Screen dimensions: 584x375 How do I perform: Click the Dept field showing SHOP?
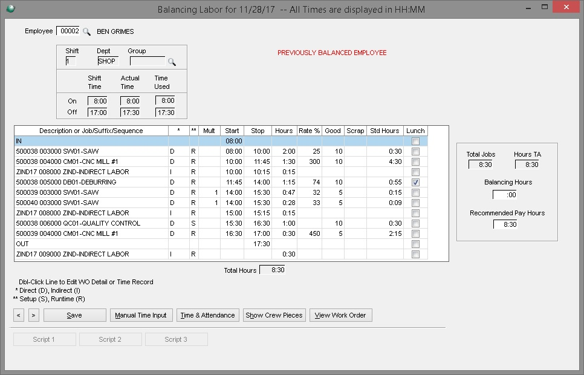coord(108,61)
